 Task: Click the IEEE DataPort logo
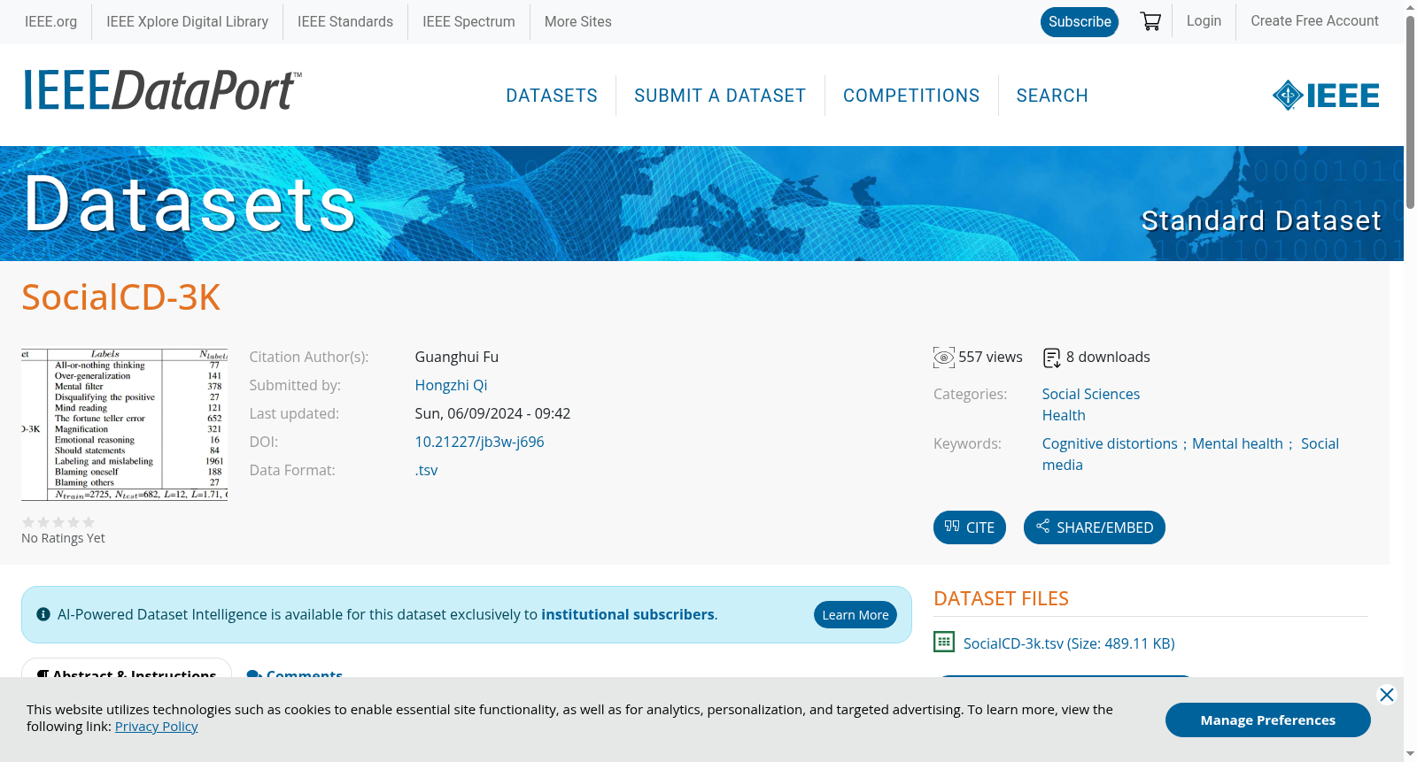(x=162, y=90)
